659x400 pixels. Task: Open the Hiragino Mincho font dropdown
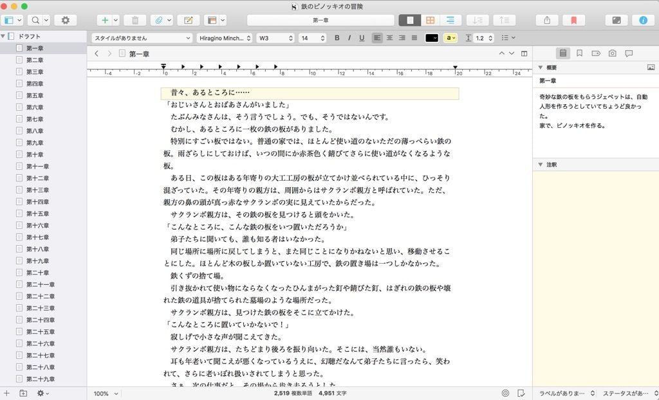coord(225,38)
